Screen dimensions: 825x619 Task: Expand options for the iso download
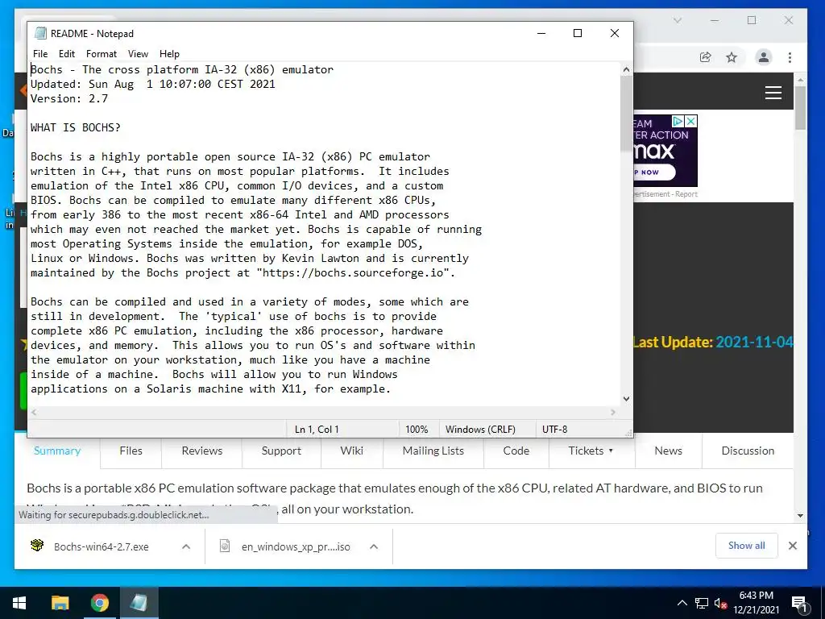coord(374,546)
